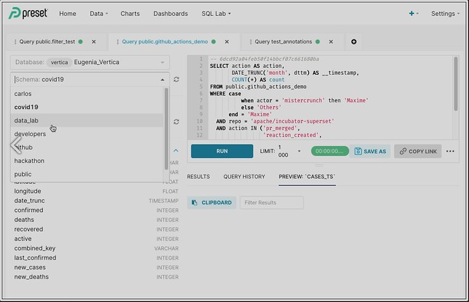Run the query
Image resolution: width=469 pixels, height=302 pixels.
(222, 151)
